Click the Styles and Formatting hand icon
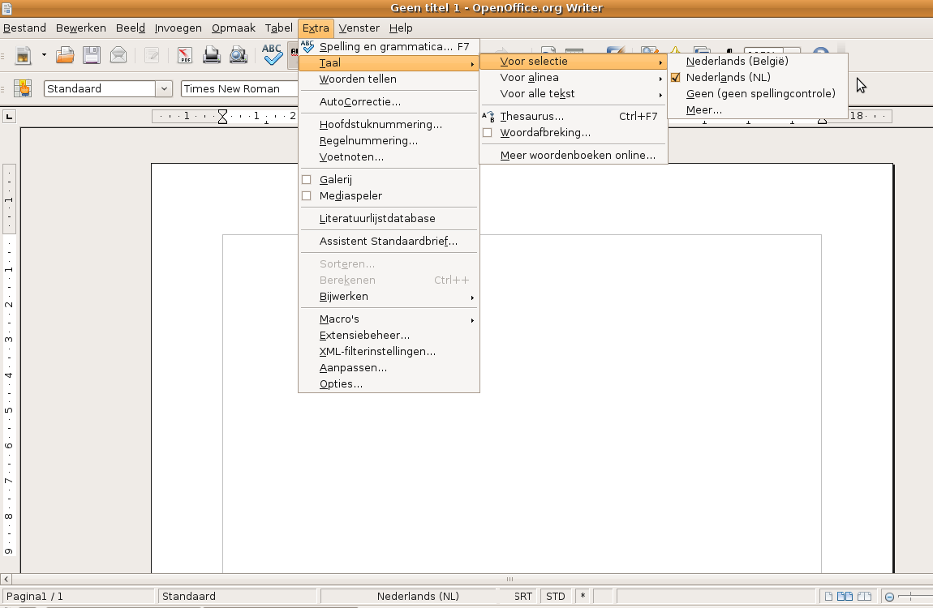Image resolution: width=933 pixels, height=608 pixels. 23,88
